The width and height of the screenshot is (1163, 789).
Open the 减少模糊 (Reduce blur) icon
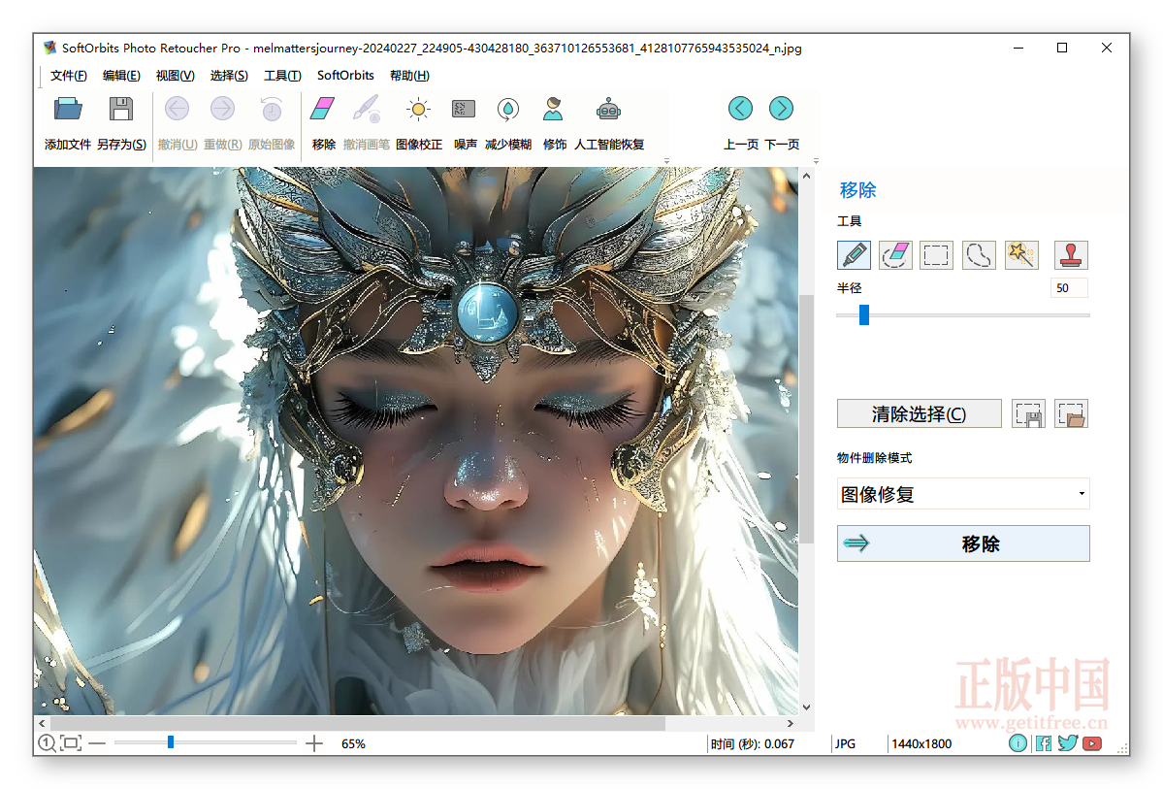click(x=508, y=109)
